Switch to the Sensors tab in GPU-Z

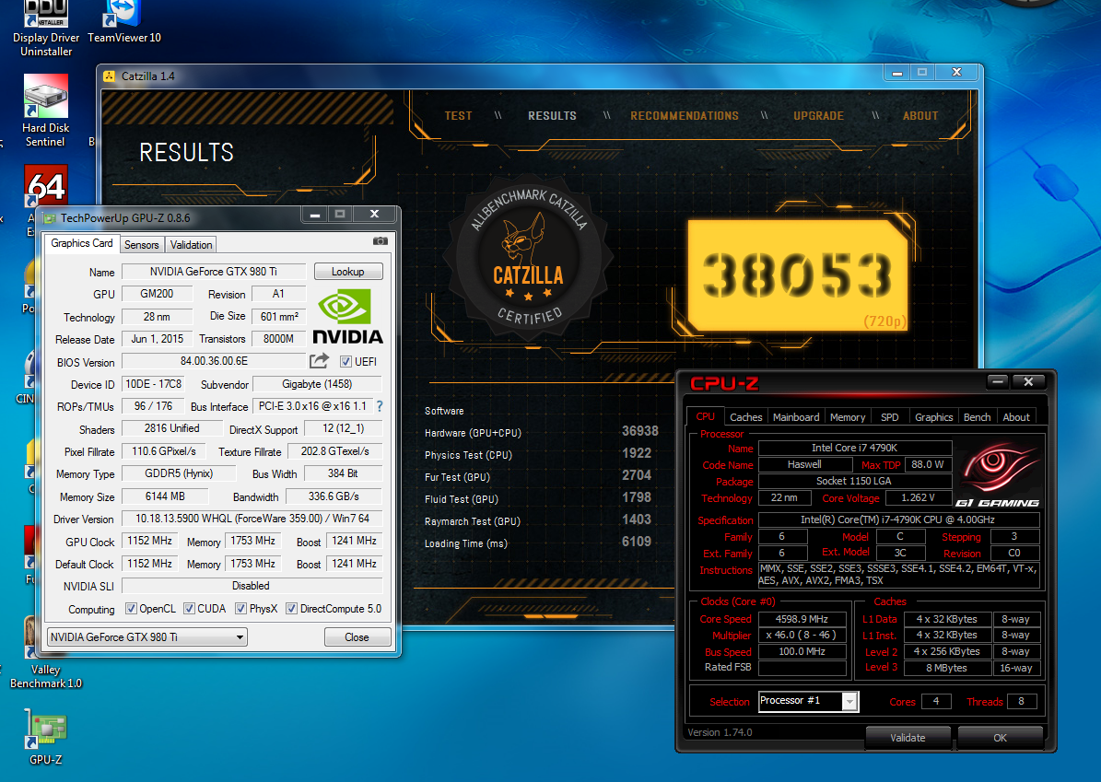[142, 245]
